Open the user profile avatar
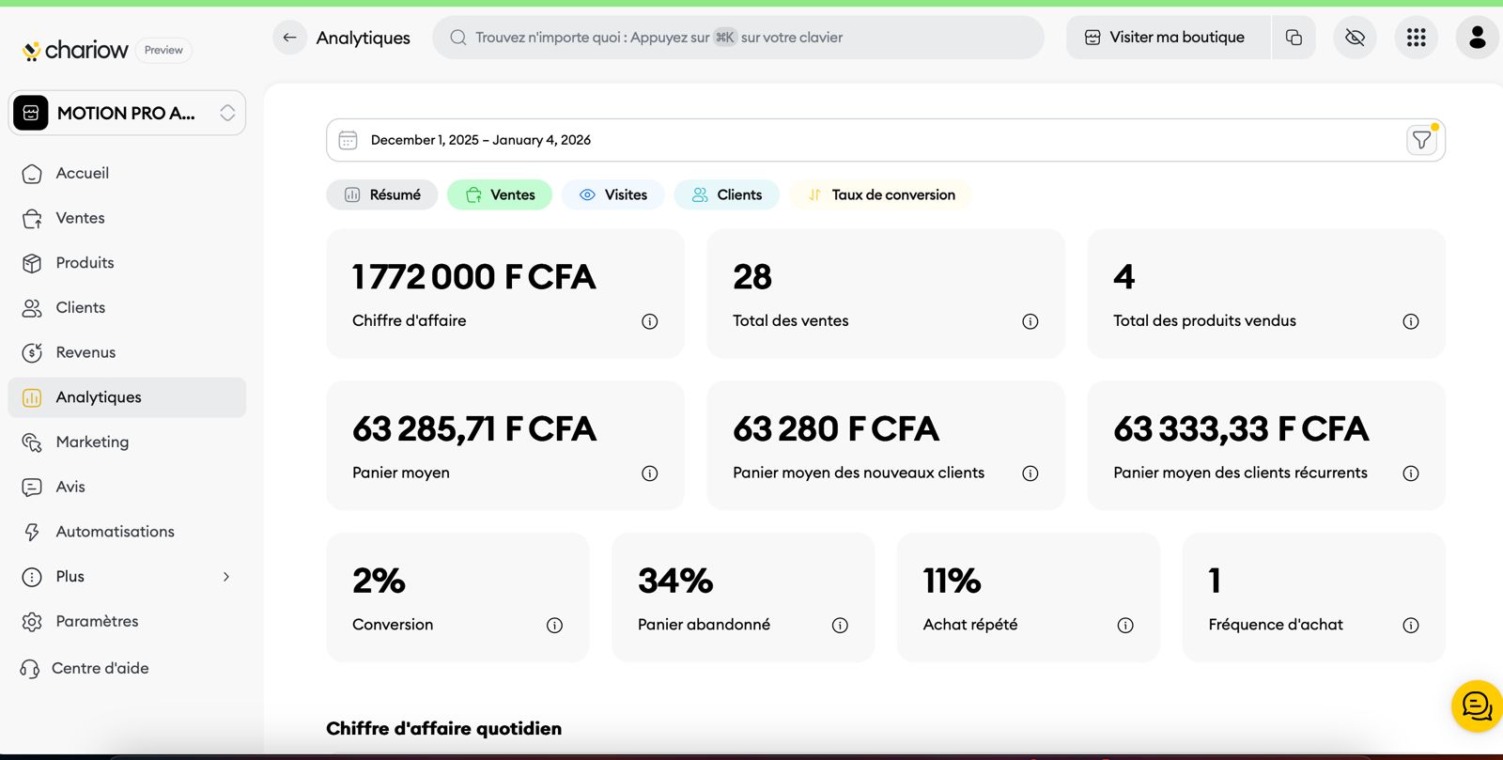This screenshot has width=1503, height=760. coord(1477,38)
